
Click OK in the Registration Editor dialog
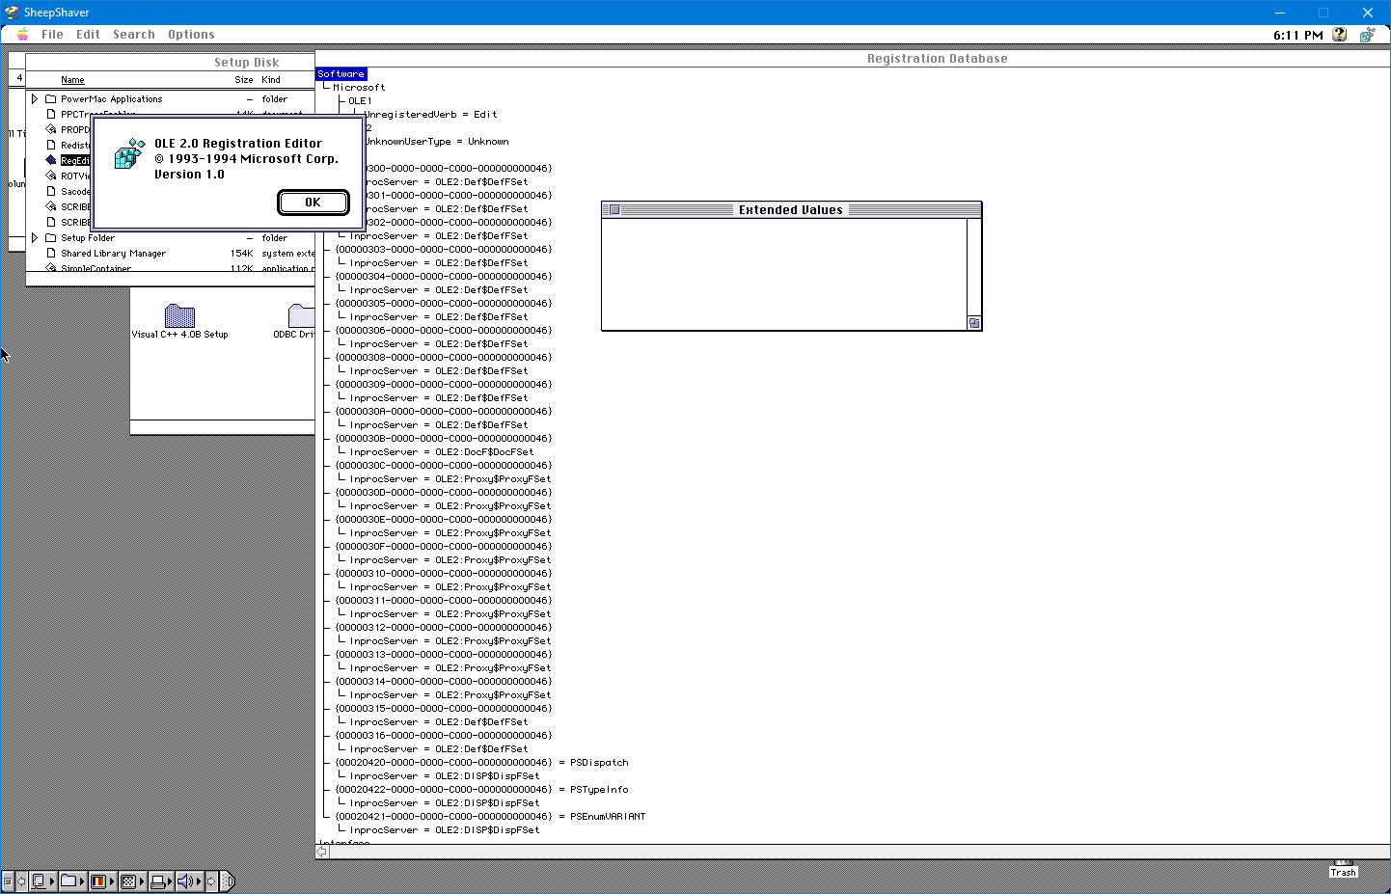(313, 203)
